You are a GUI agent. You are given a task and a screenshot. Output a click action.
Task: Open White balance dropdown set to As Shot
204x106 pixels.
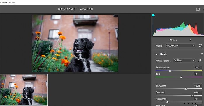tap(184, 60)
